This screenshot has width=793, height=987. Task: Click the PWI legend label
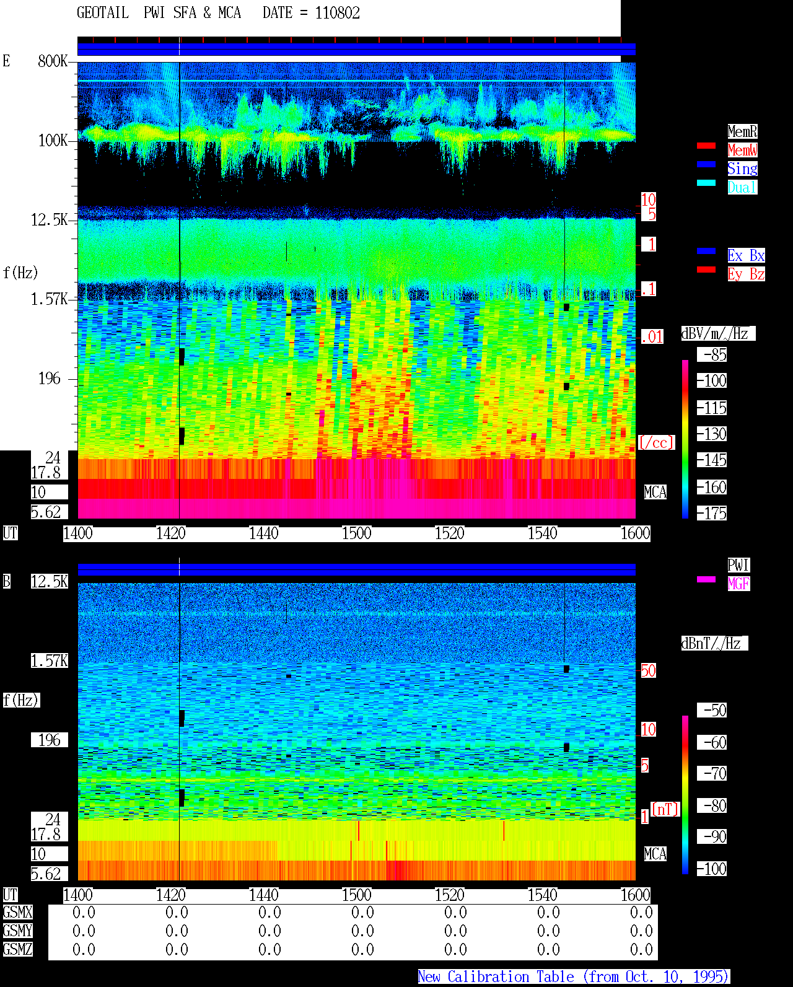point(738,565)
